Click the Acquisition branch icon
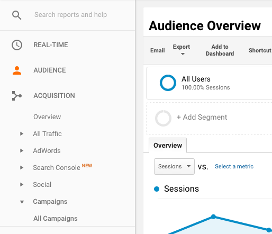This screenshot has height=234, width=272. click(17, 96)
